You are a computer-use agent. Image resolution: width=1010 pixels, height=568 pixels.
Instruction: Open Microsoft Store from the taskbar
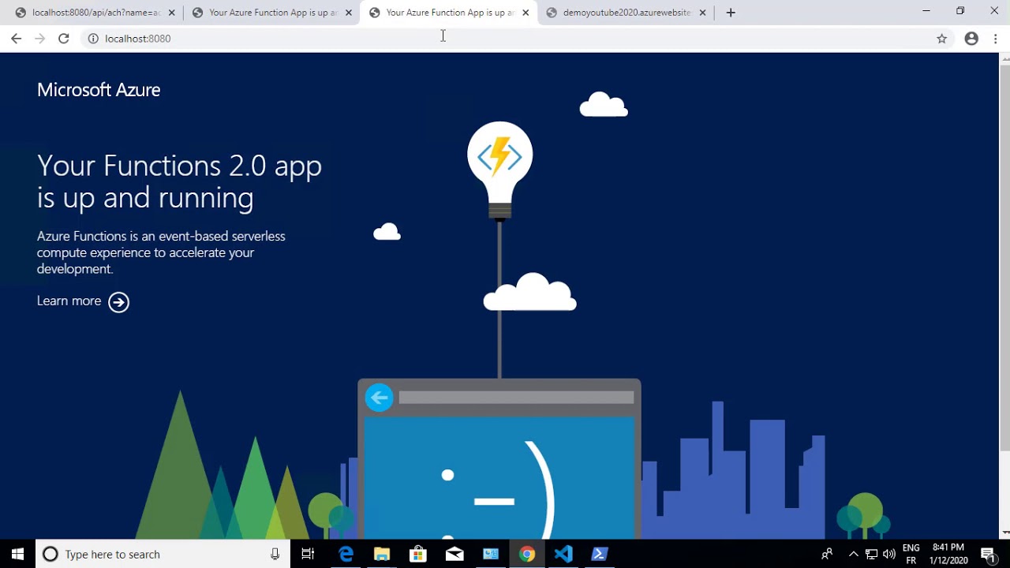click(418, 554)
